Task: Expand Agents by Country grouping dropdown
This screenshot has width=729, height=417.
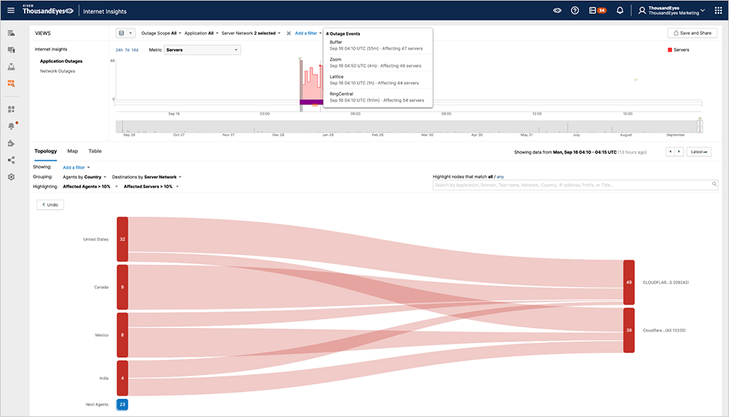Action: (x=85, y=176)
